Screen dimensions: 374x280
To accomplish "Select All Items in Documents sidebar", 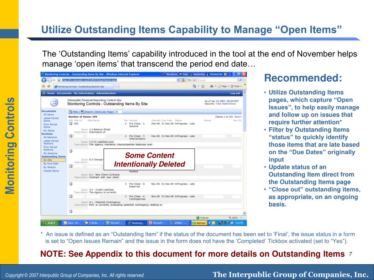I will (x=49, y=115).
